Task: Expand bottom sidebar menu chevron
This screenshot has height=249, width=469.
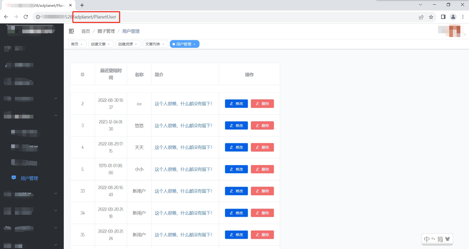Action: point(56,245)
